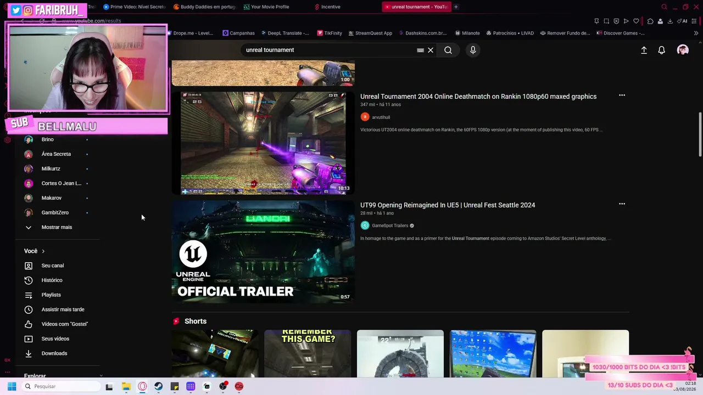Screen dimensions: 703x395
Task: Open the 'Remember This Game?' short
Action: pyautogui.click(x=308, y=354)
